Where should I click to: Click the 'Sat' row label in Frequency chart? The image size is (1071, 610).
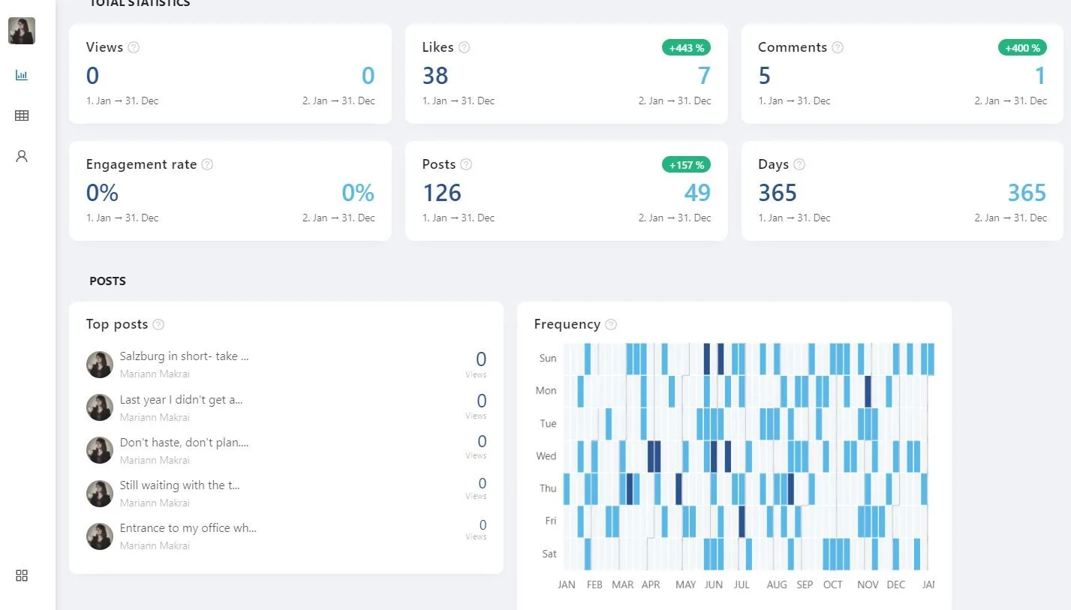click(549, 554)
